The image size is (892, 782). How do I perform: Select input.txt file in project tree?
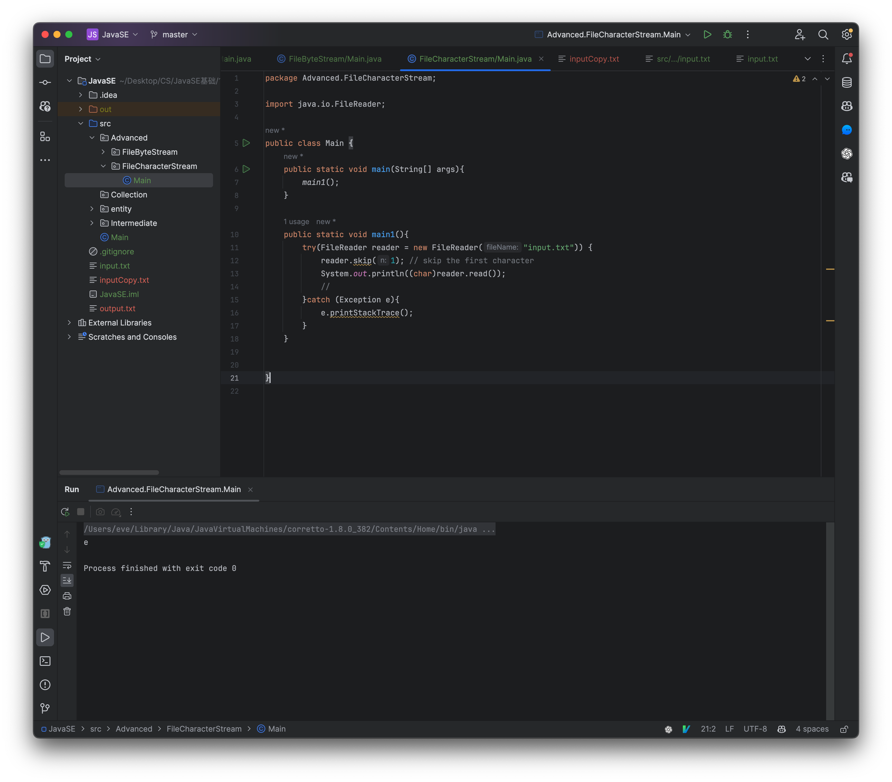115,265
